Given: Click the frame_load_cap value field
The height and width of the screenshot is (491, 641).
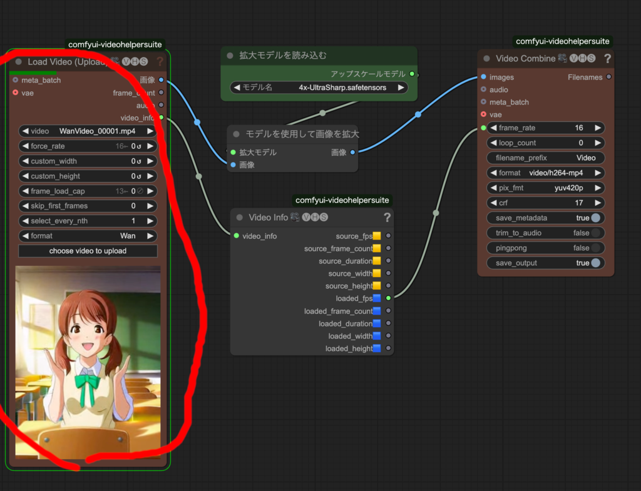Looking at the screenshot, I should 88,191.
